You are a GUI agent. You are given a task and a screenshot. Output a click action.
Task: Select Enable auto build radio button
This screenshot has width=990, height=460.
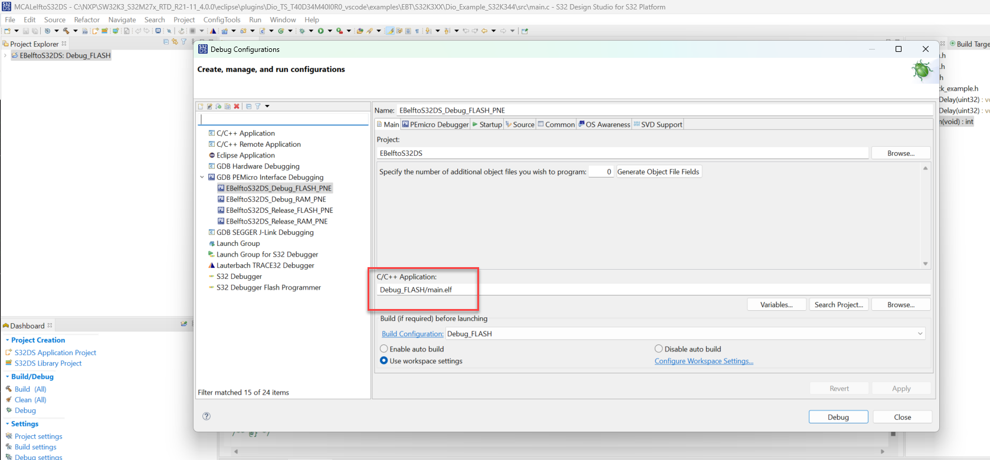click(x=384, y=349)
